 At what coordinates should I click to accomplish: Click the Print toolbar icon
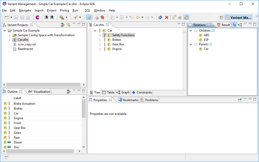pyautogui.click(x=28, y=17)
